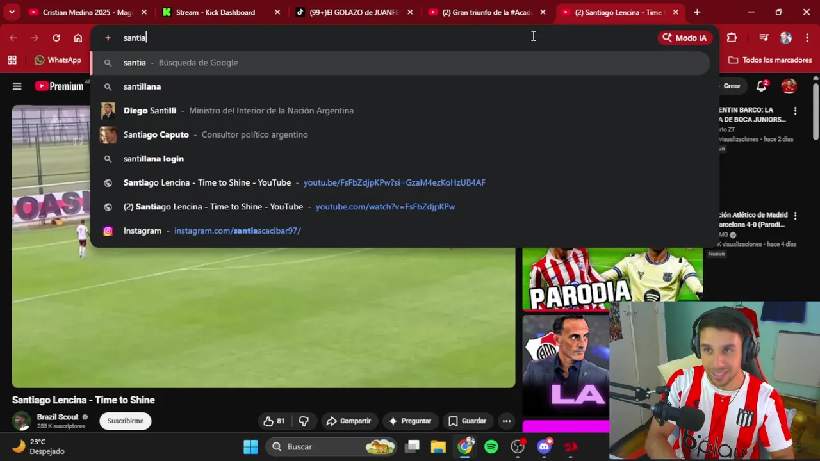The width and height of the screenshot is (820, 461).
Task: Share the video with Compartir
Action: point(348,421)
